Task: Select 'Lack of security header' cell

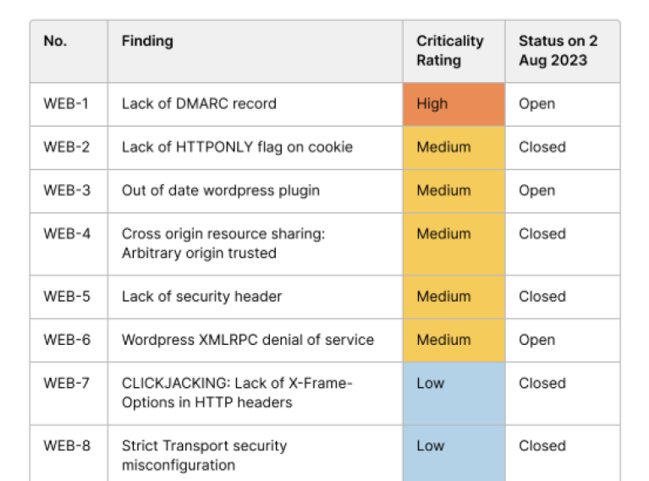Action: pyautogui.click(x=201, y=297)
